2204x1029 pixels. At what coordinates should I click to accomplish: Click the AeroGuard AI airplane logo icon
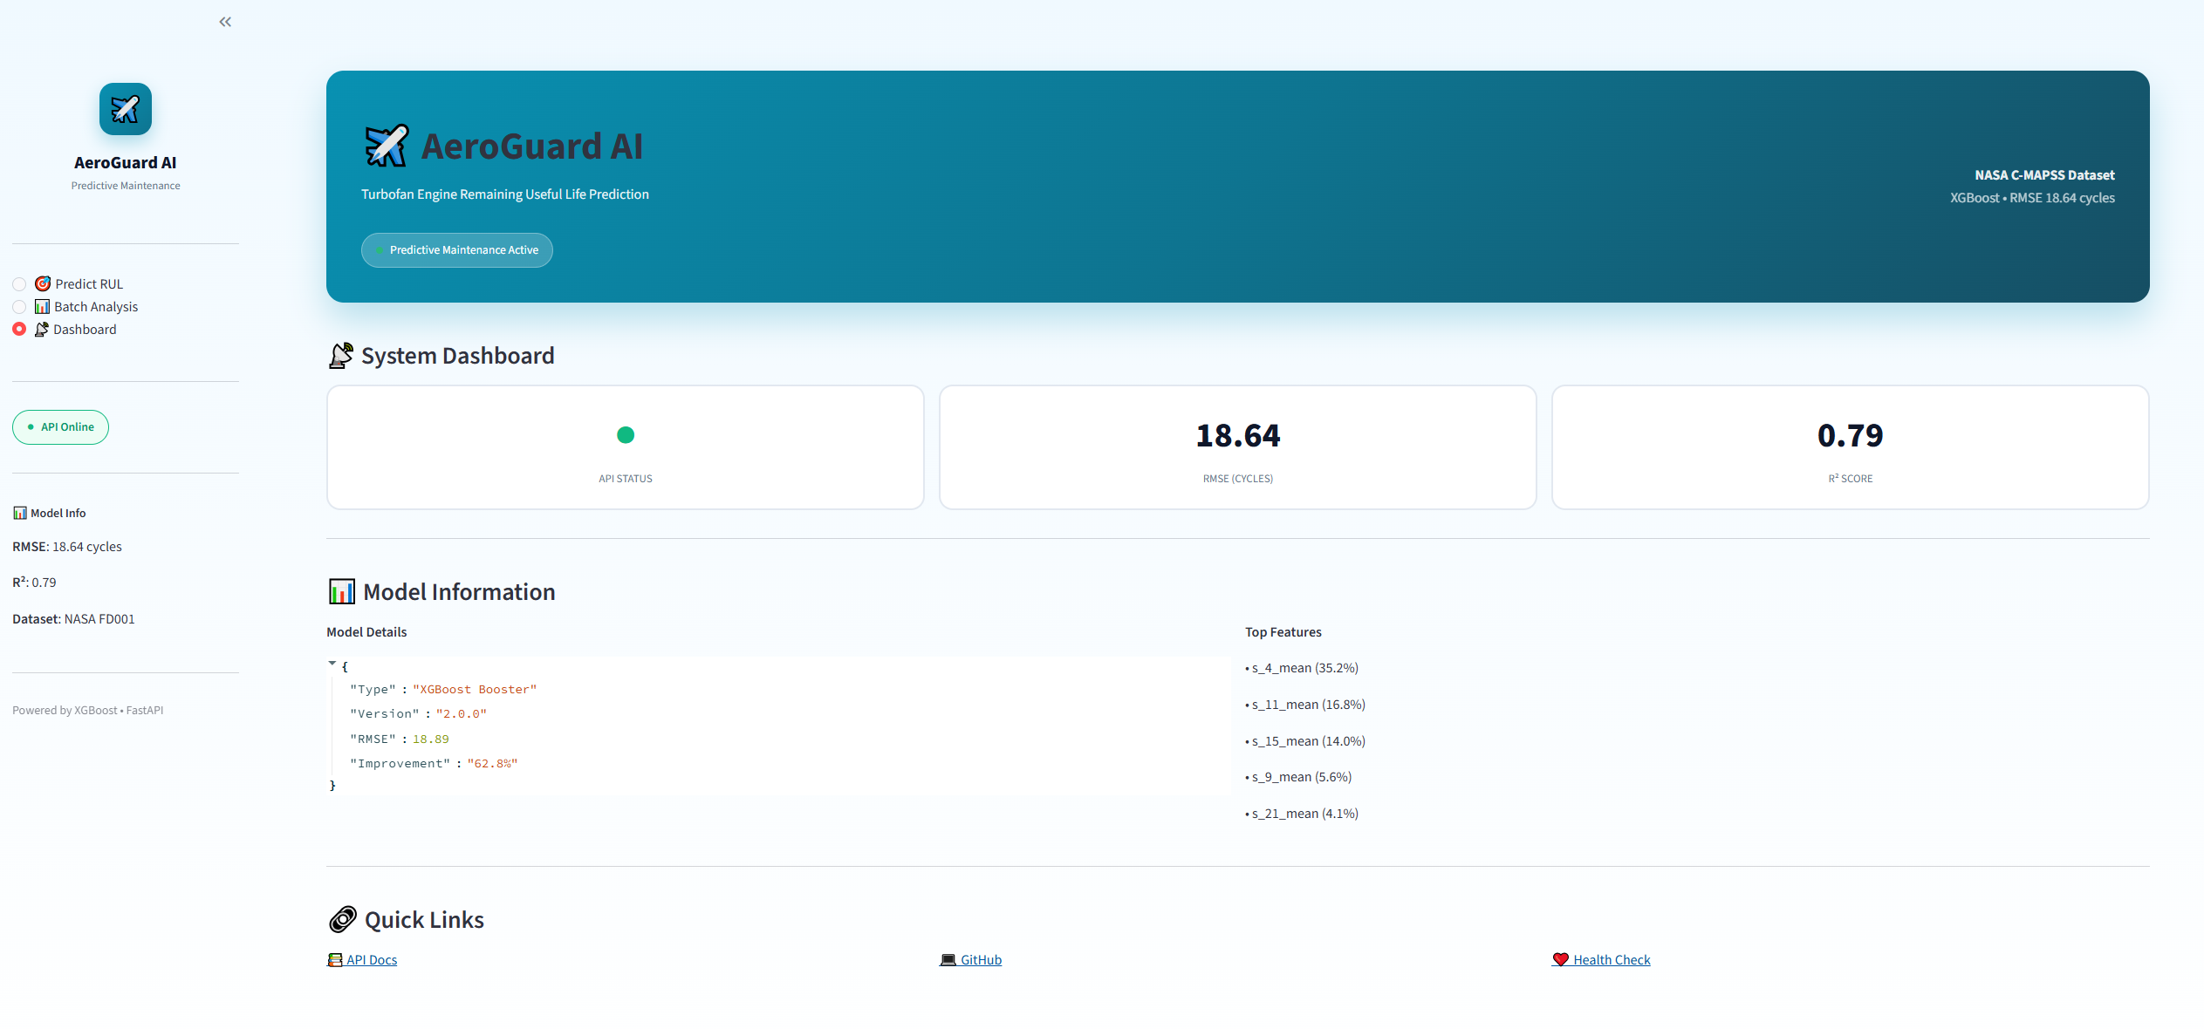coord(125,108)
